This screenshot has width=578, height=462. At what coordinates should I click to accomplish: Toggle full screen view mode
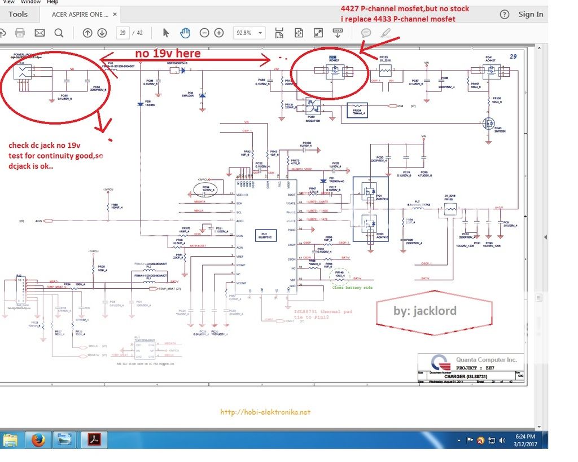pos(318,33)
